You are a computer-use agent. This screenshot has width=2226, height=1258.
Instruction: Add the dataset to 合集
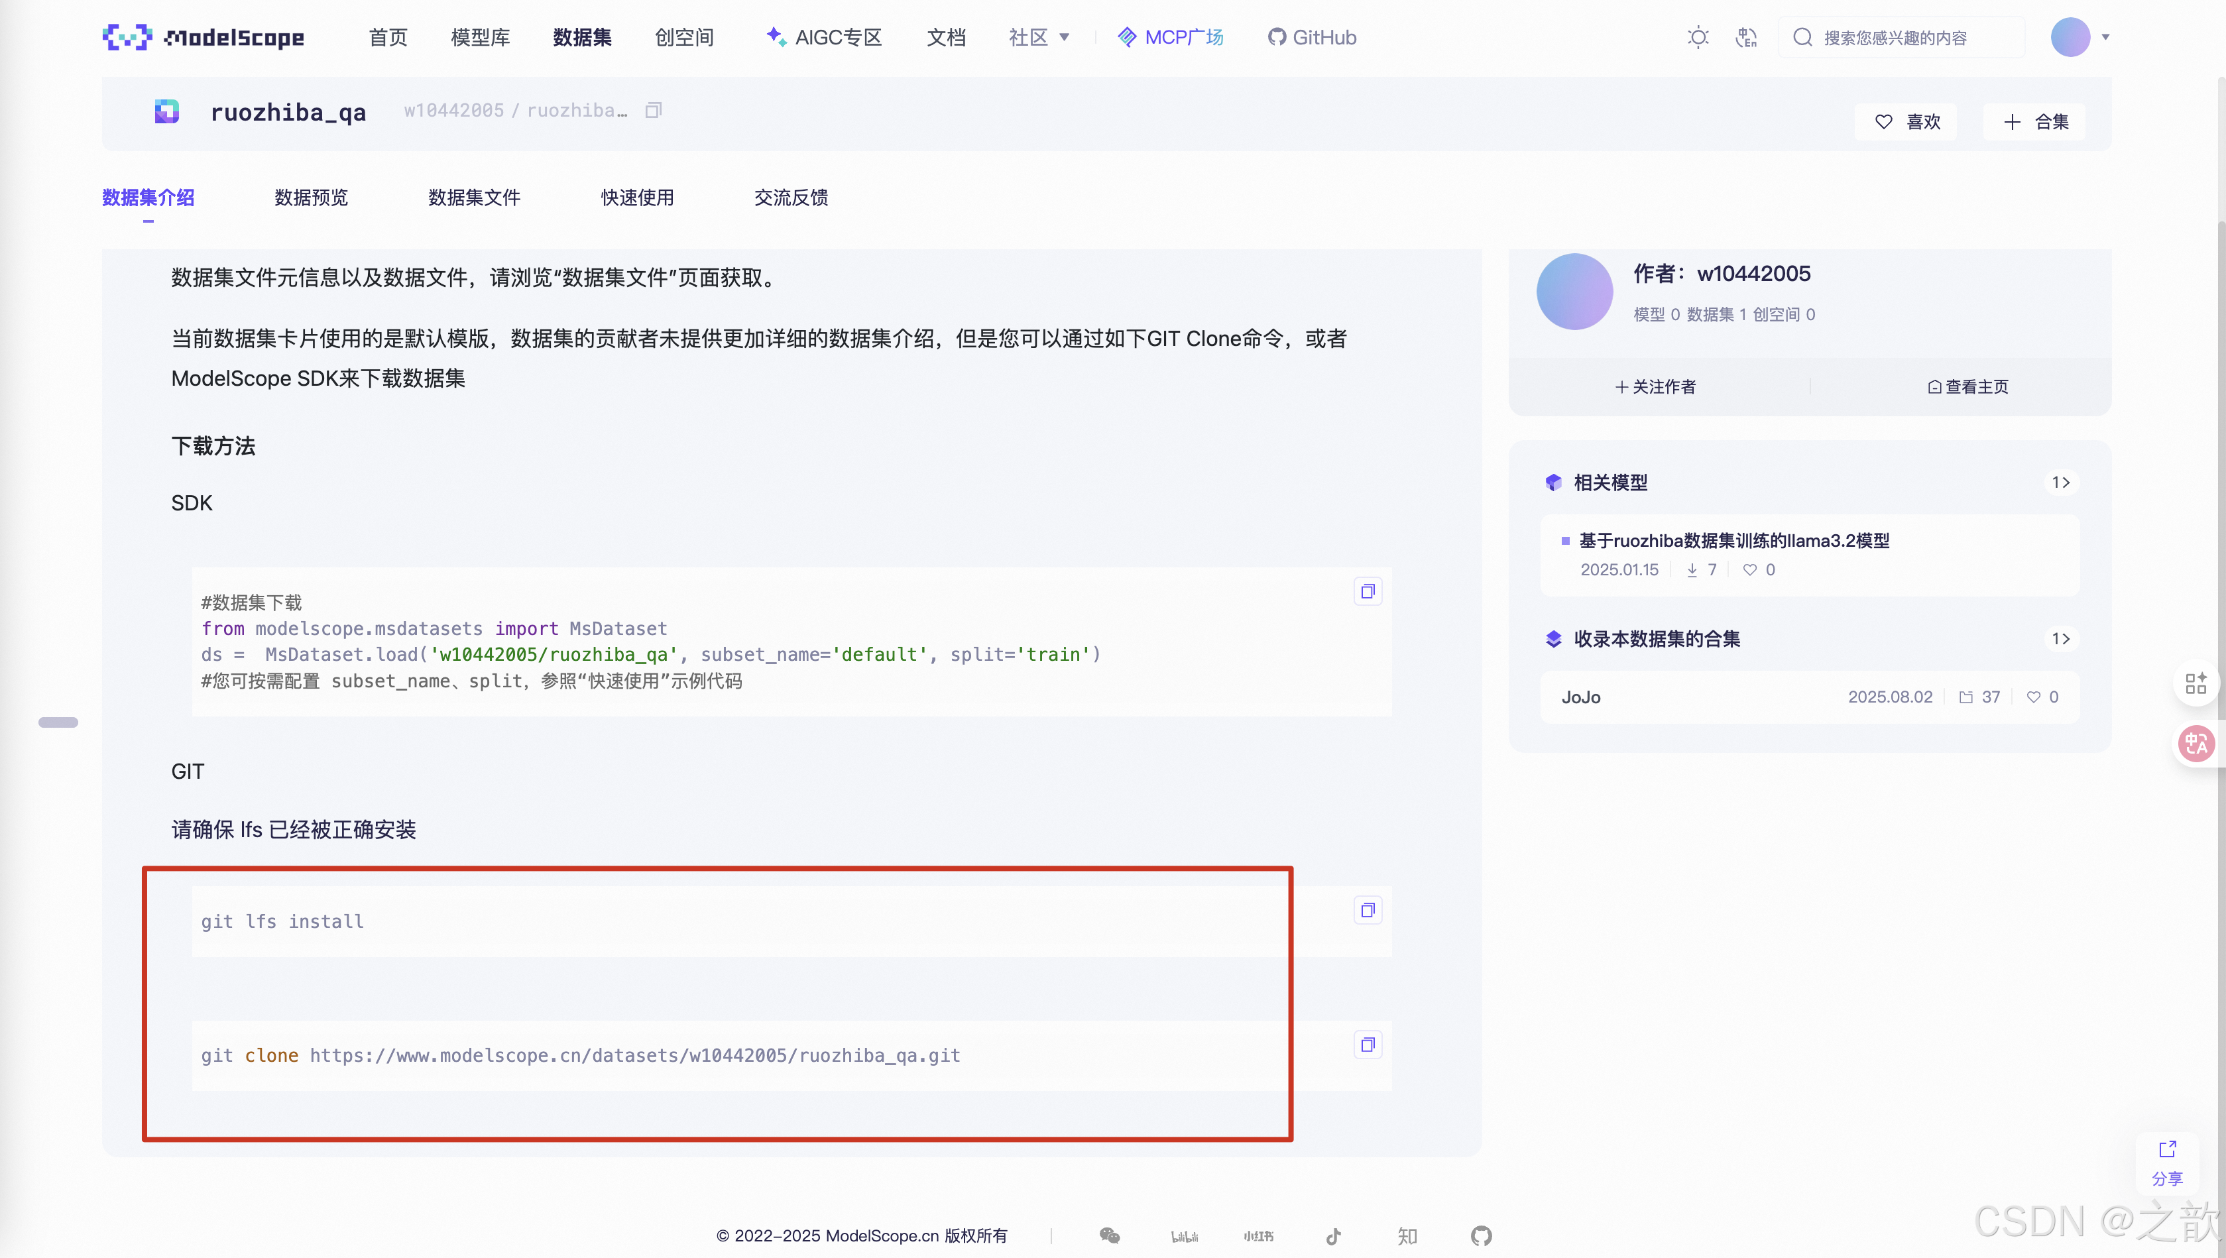click(2035, 122)
